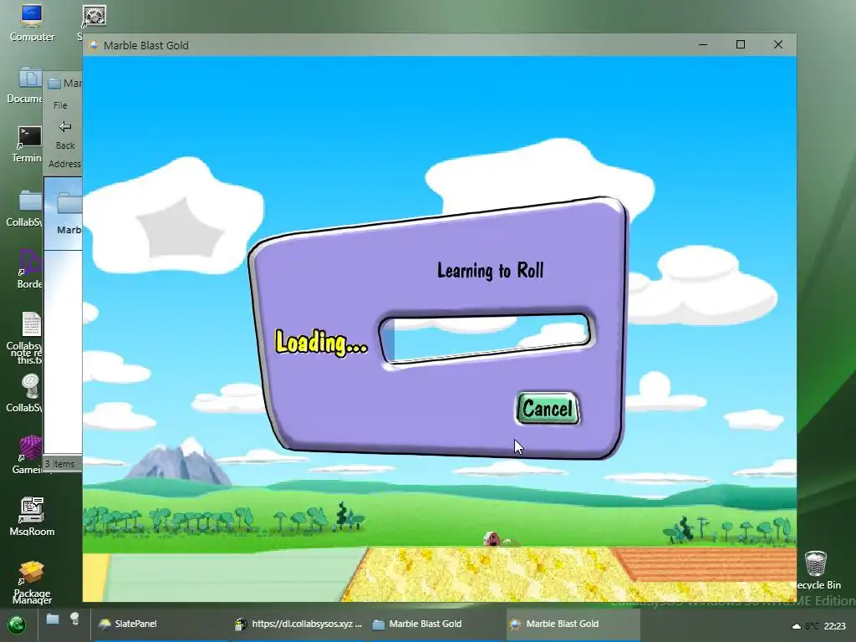Open the Computer desktop icon

coord(32,23)
